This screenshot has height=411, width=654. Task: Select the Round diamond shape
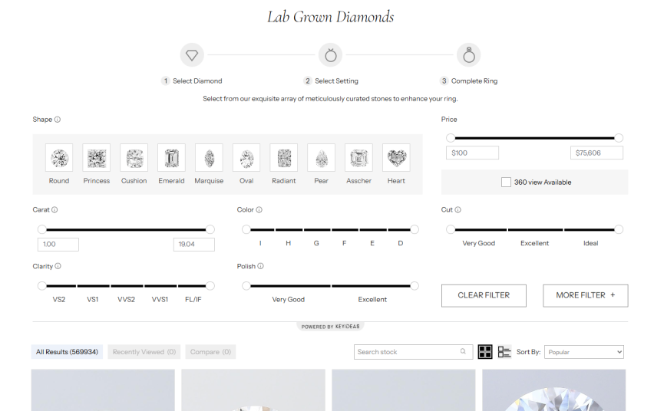tap(59, 157)
